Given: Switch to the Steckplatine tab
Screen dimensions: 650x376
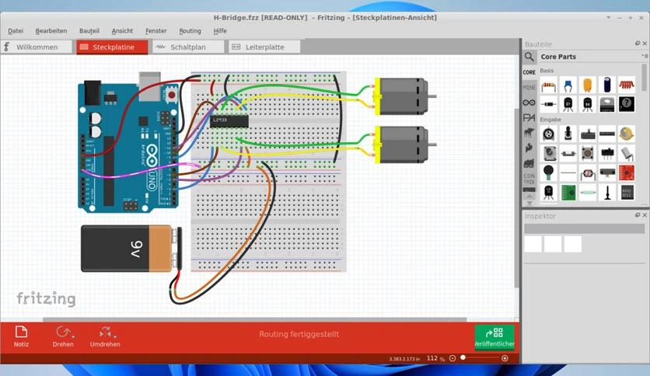Looking at the screenshot, I should (x=112, y=47).
